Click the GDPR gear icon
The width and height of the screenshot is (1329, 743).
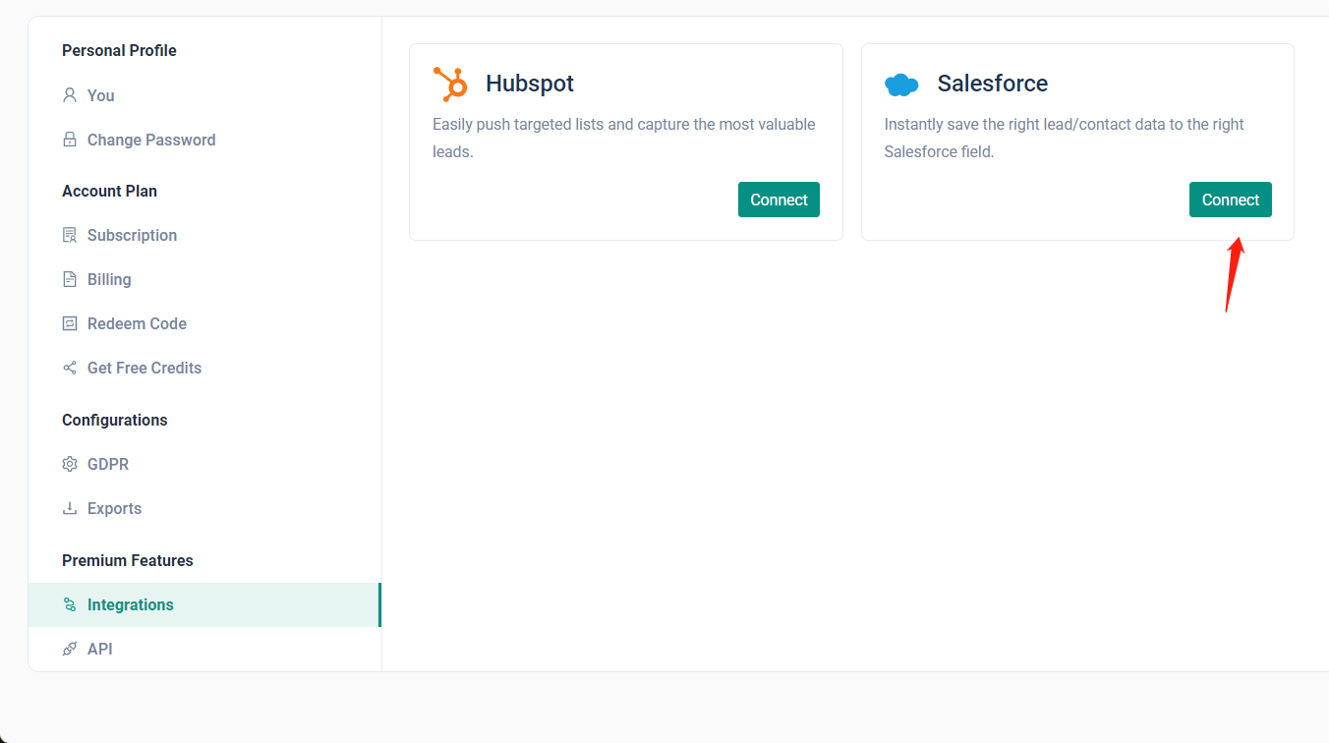(x=70, y=464)
